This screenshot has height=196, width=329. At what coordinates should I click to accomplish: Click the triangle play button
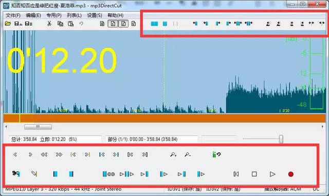(x=272, y=174)
